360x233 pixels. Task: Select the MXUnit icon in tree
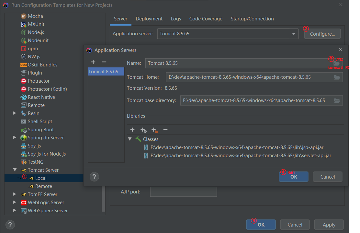[x=23, y=24]
